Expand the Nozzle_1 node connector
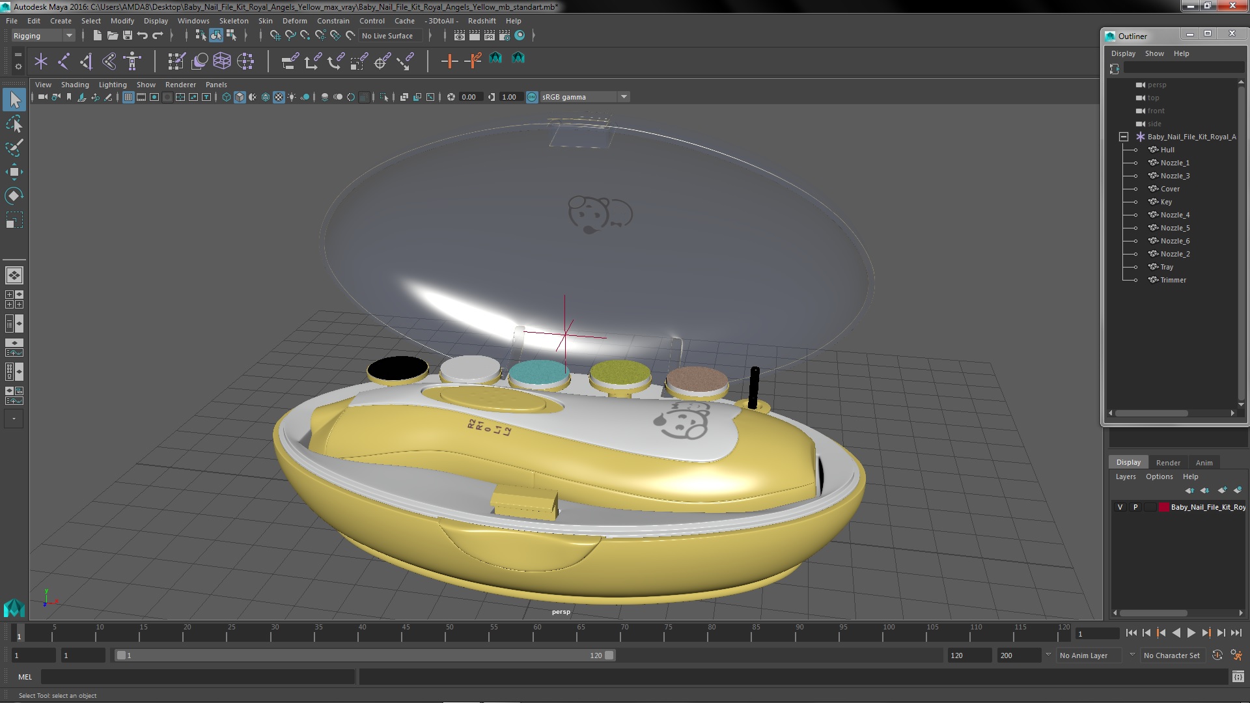Viewport: 1250px width, 703px height. coord(1136,163)
